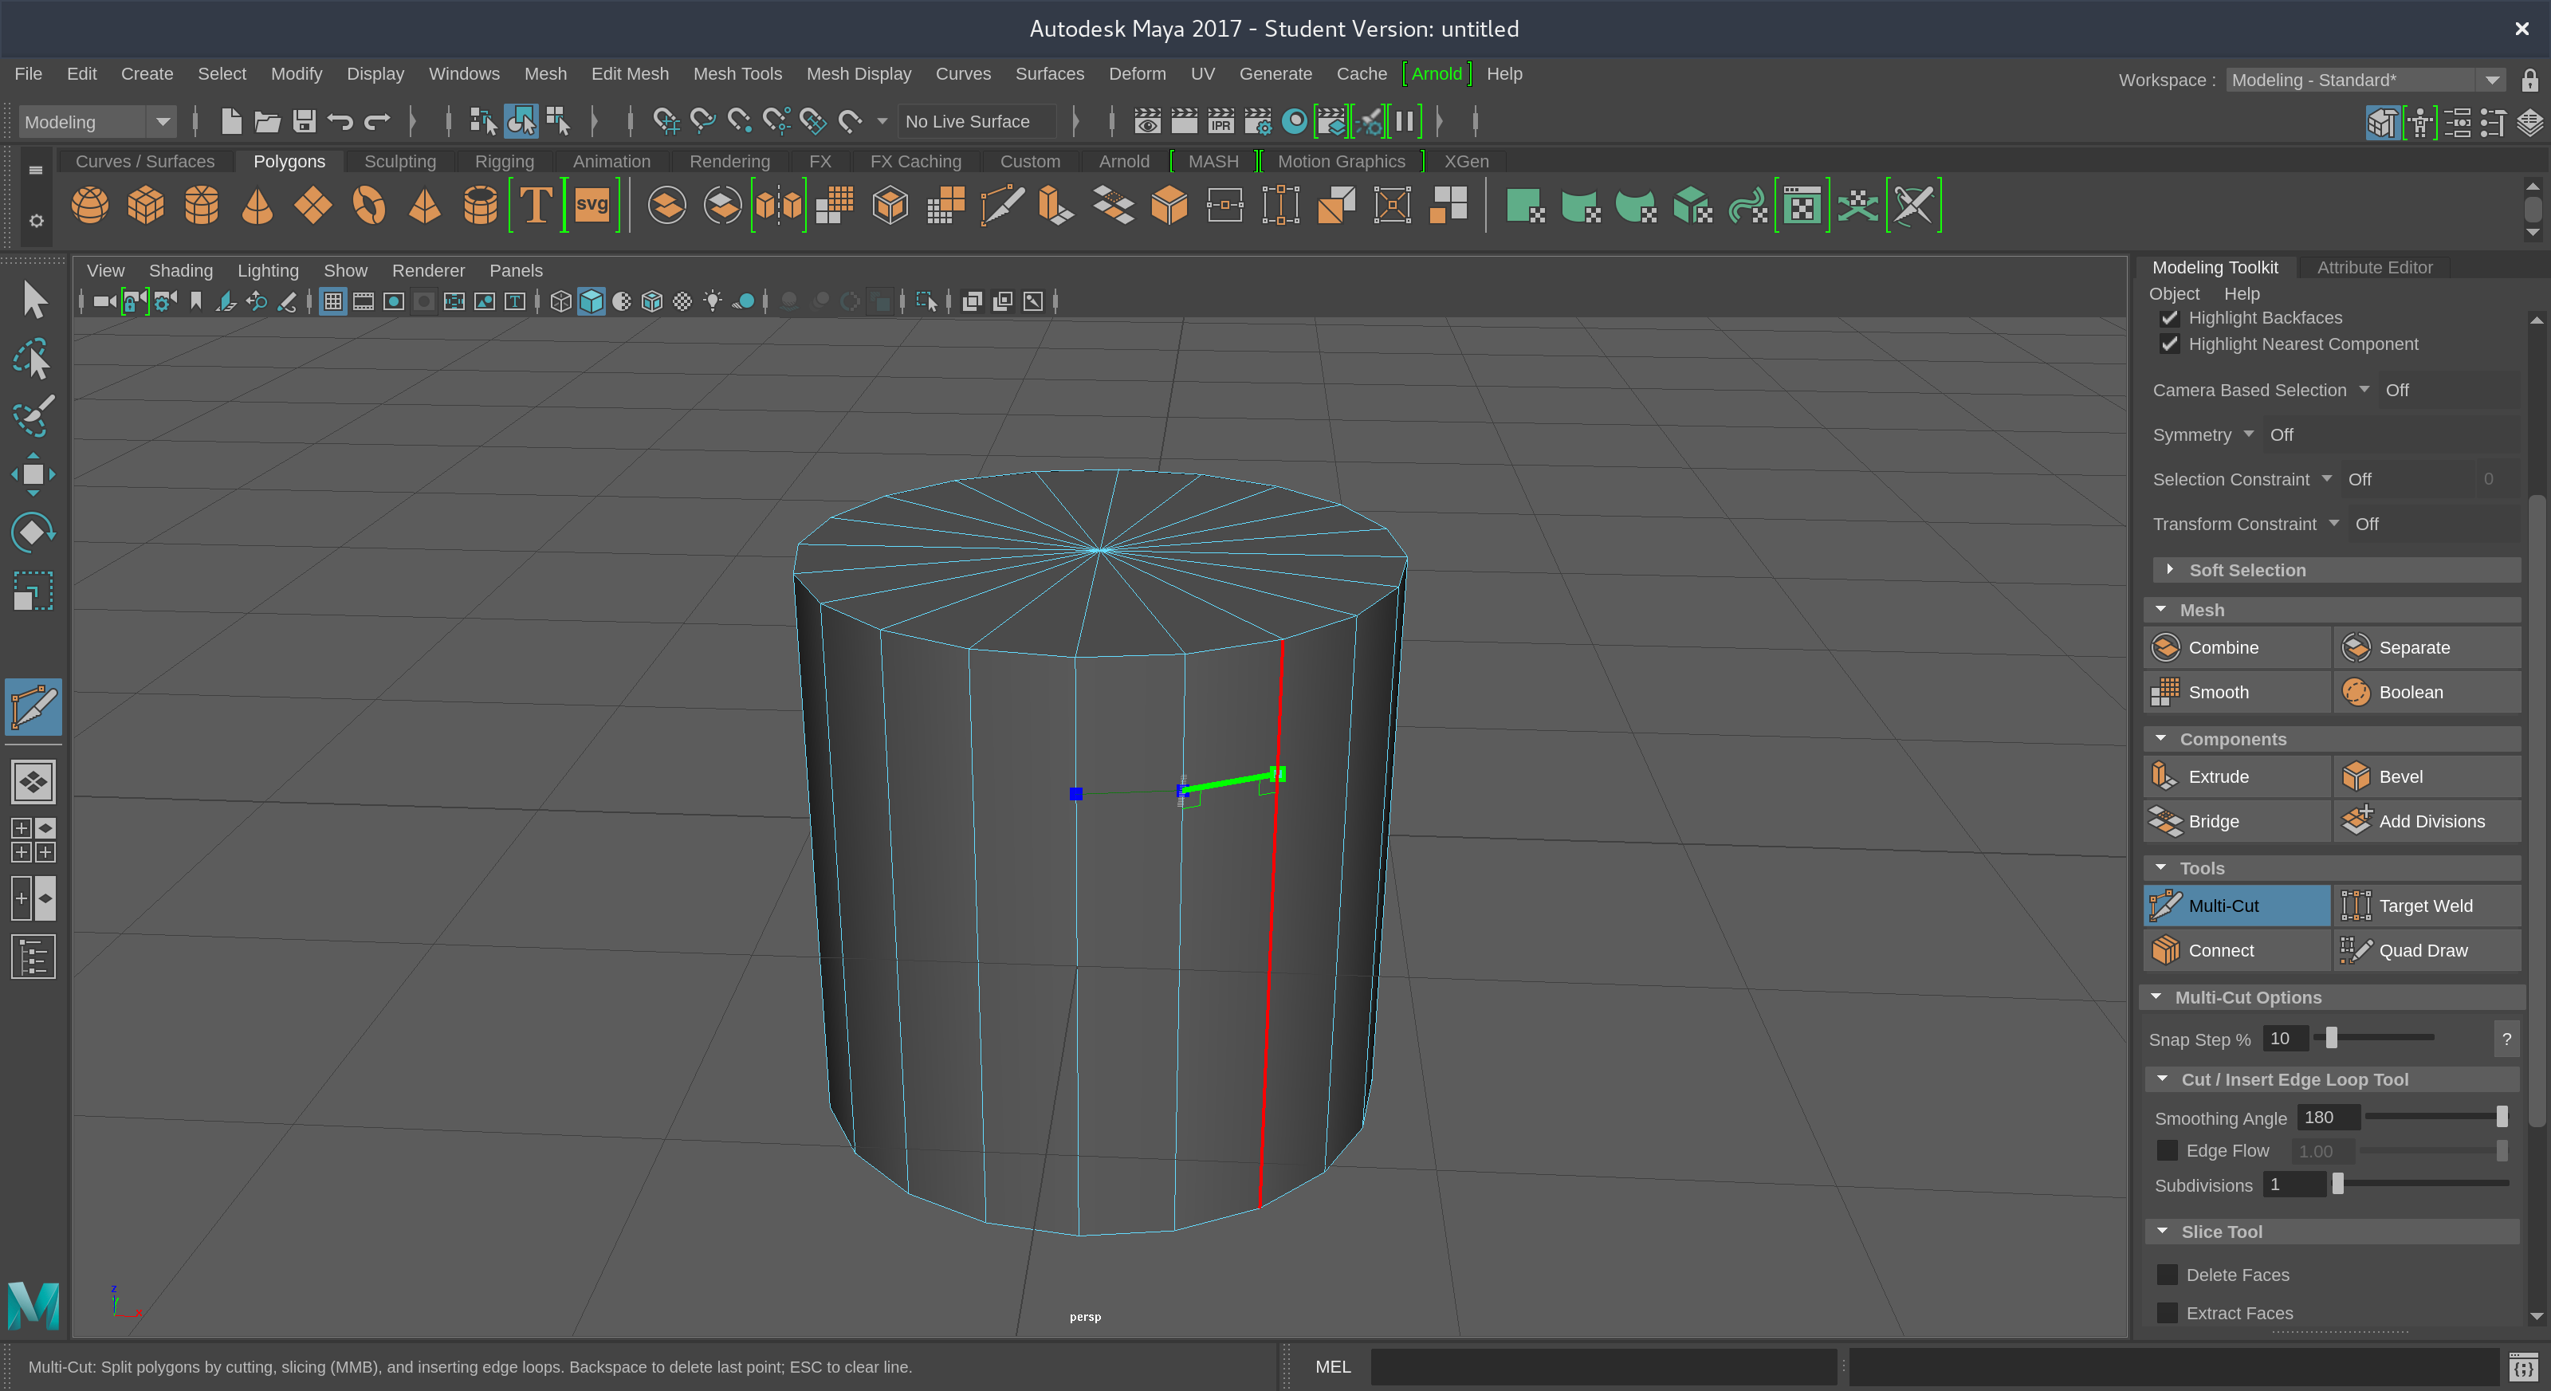Image resolution: width=2551 pixels, height=1391 pixels.
Task: Create a polygon cube from the shelf
Action: [x=146, y=206]
